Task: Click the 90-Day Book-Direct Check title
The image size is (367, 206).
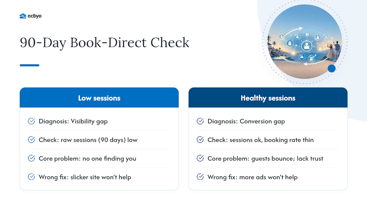Action: coord(105,43)
